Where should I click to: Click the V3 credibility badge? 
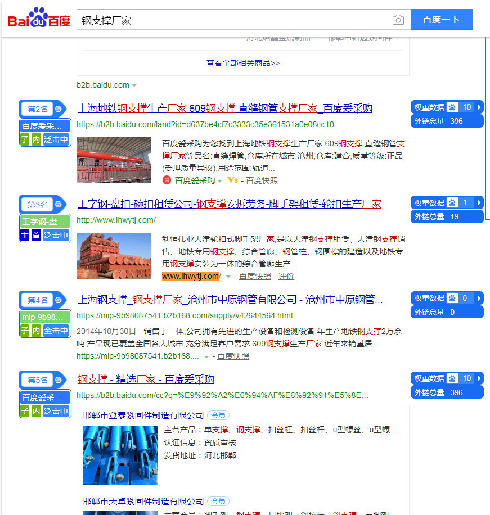point(233,180)
